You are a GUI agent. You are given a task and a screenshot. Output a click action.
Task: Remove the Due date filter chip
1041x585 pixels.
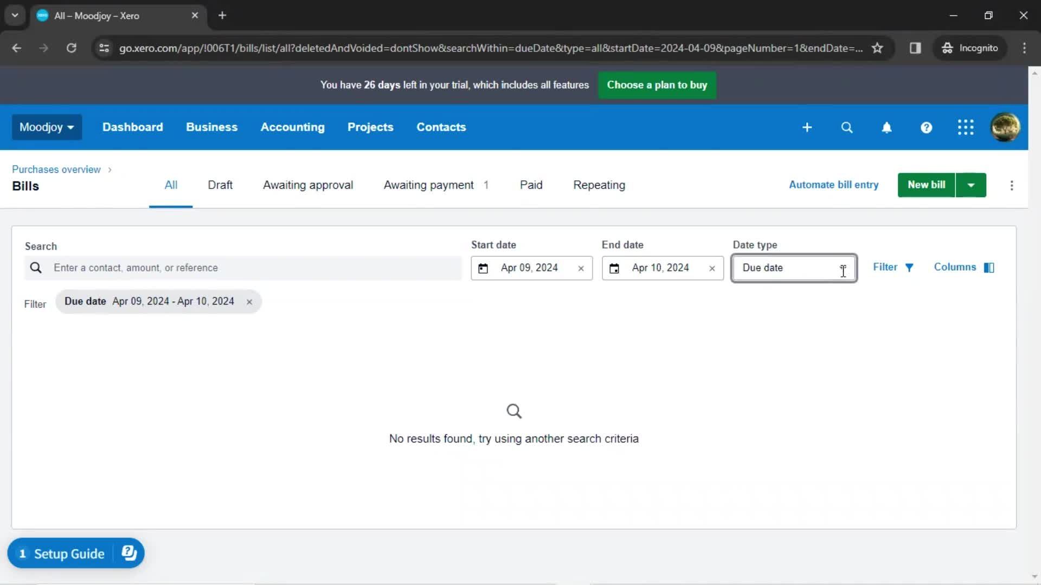pyautogui.click(x=249, y=302)
